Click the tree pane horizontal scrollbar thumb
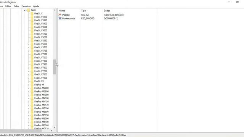244x137 pixels. coord(21,131)
